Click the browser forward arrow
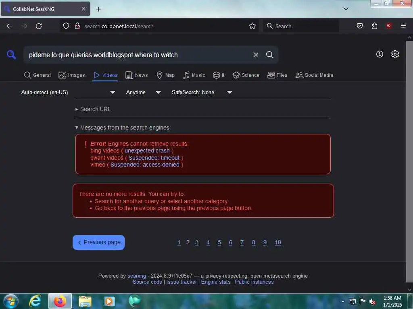Screen dimensions: 413x309 coord(24,26)
